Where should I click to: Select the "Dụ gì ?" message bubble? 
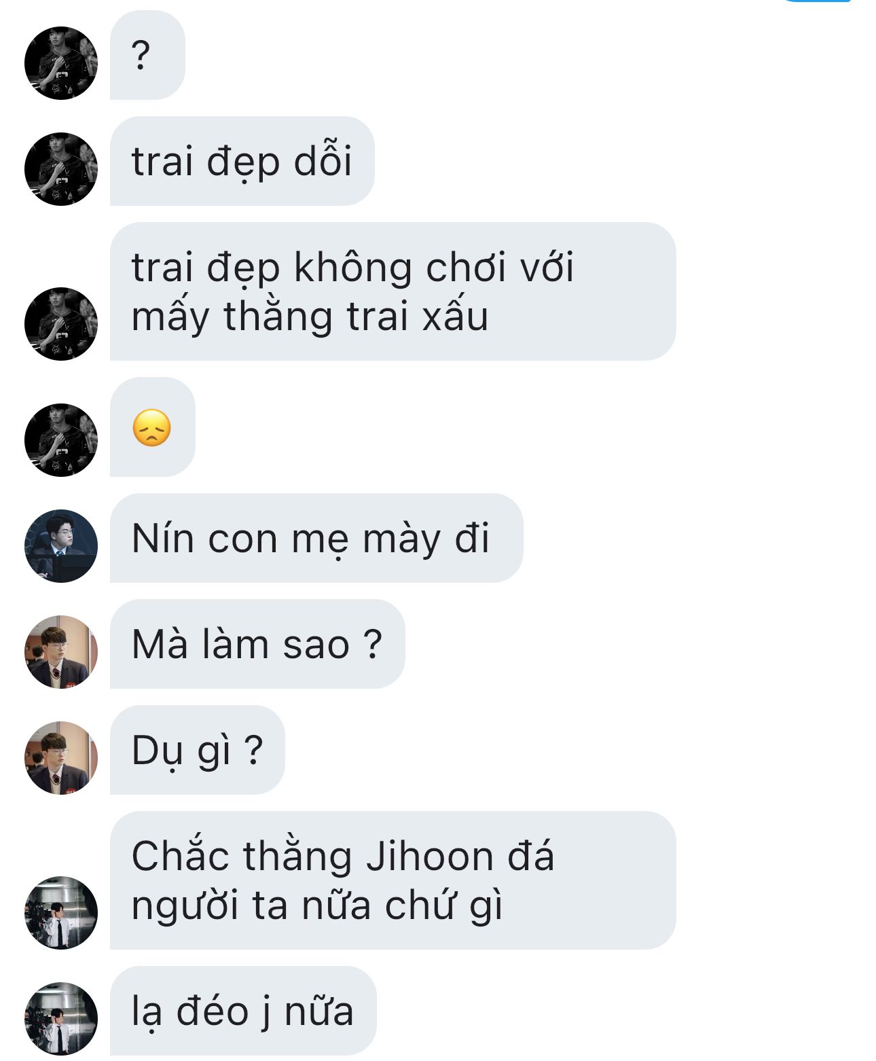pyautogui.click(x=198, y=750)
